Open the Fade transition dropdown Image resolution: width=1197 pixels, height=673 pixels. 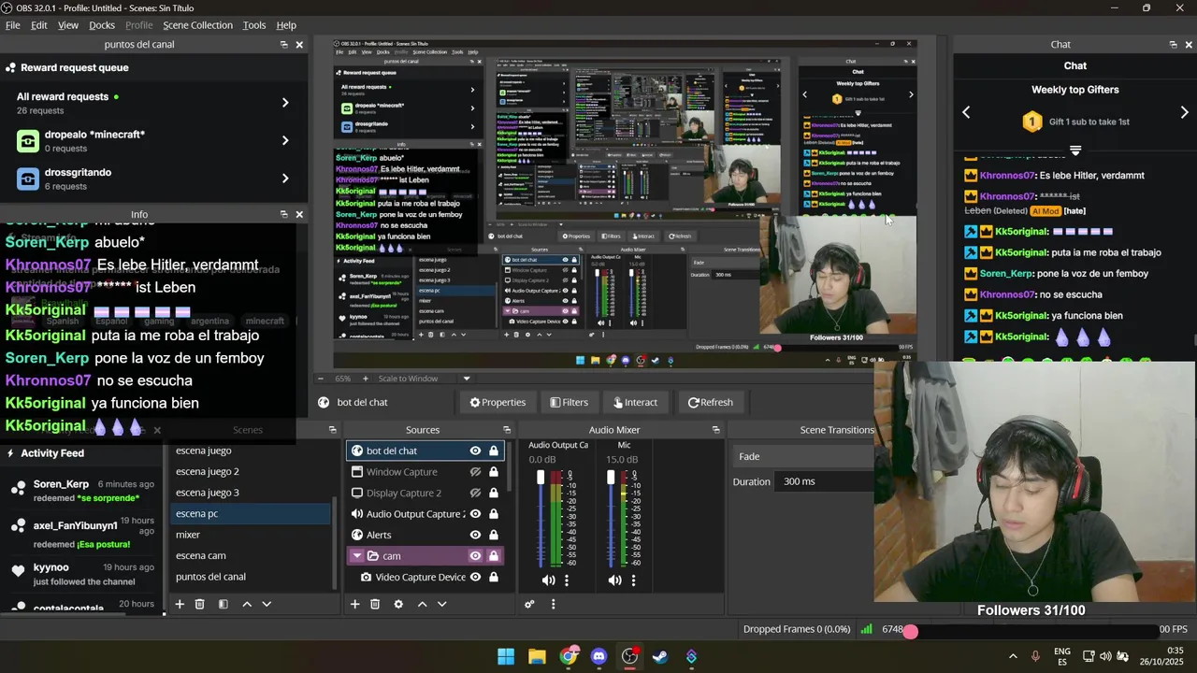coord(802,456)
